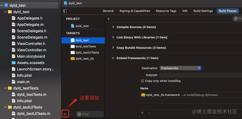The width and height of the screenshot is (242, 119).
Task: Select the dyld_test target
Action: pos(83,40)
